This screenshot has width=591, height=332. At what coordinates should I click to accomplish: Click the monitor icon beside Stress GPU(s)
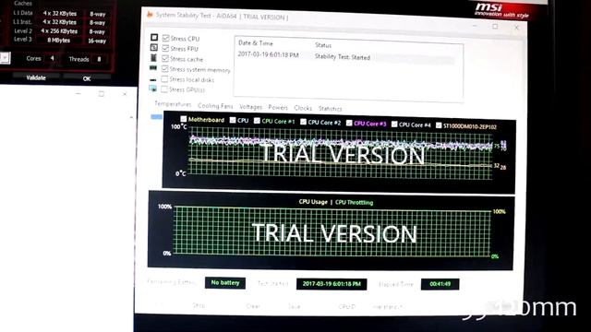(x=152, y=89)
